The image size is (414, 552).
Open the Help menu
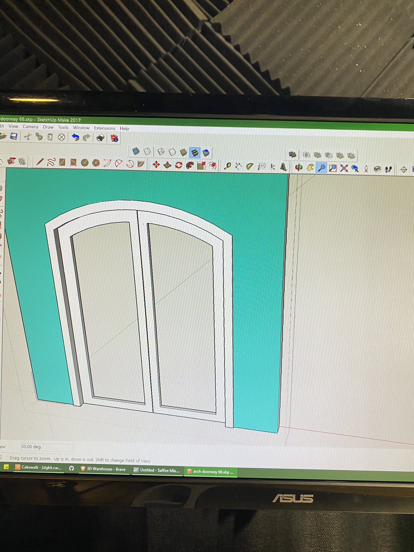point(125,129)
